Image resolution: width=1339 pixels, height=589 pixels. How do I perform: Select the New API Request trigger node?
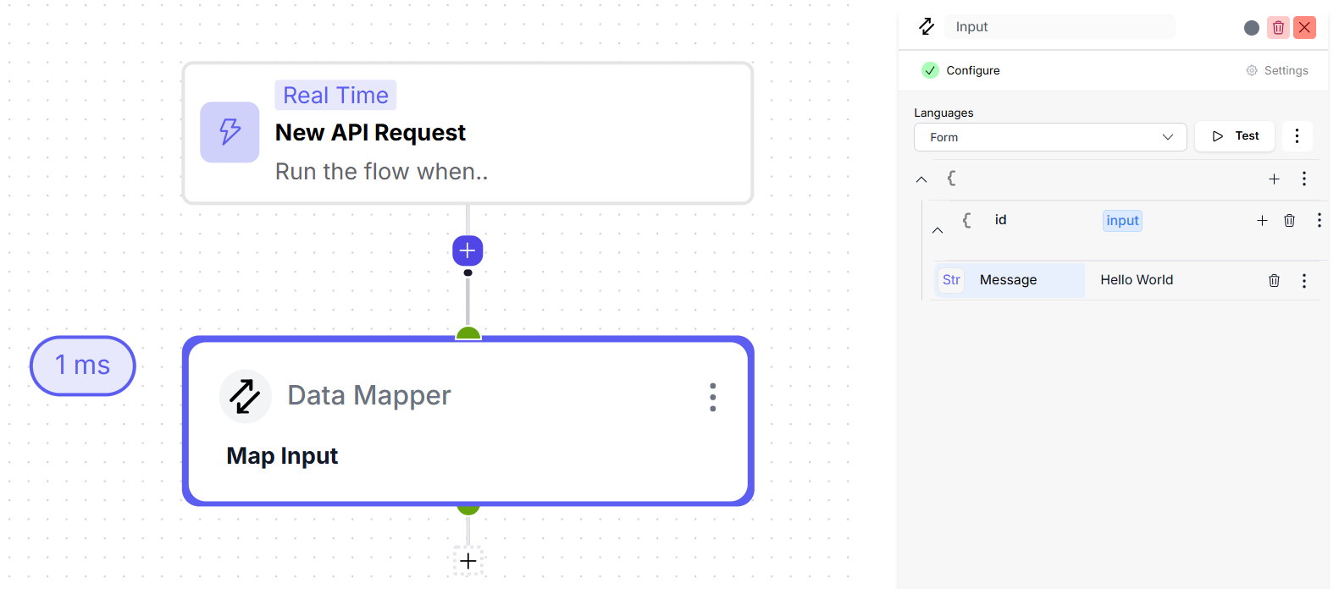tap(468, 133)
